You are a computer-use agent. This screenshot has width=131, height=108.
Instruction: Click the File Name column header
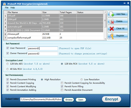pyautogui.click(x=24, y=12)
